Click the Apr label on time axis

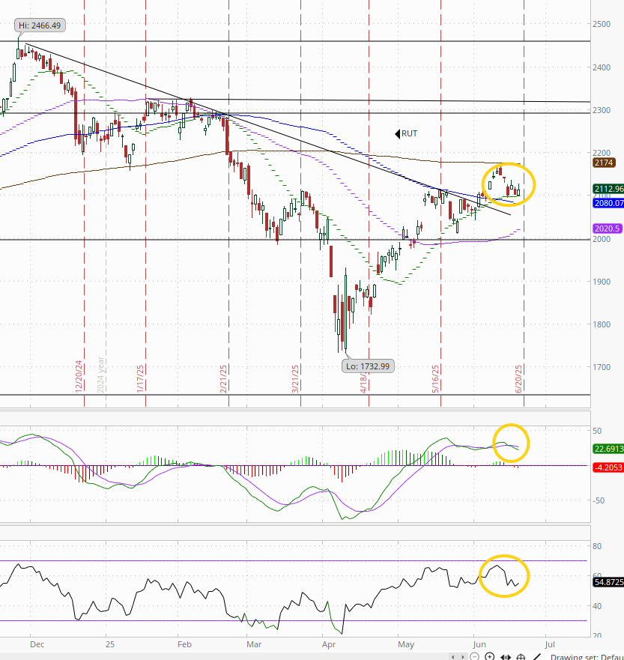pos(329,644)
